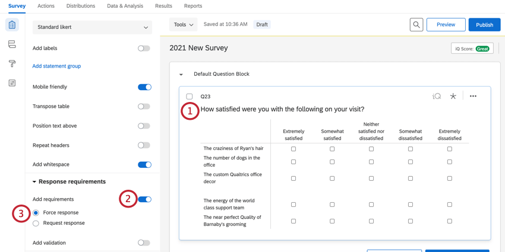This screenshot has width=505, height=252.
Task: Open the survey options sidebar icon
Action: [x=12, y=83]
